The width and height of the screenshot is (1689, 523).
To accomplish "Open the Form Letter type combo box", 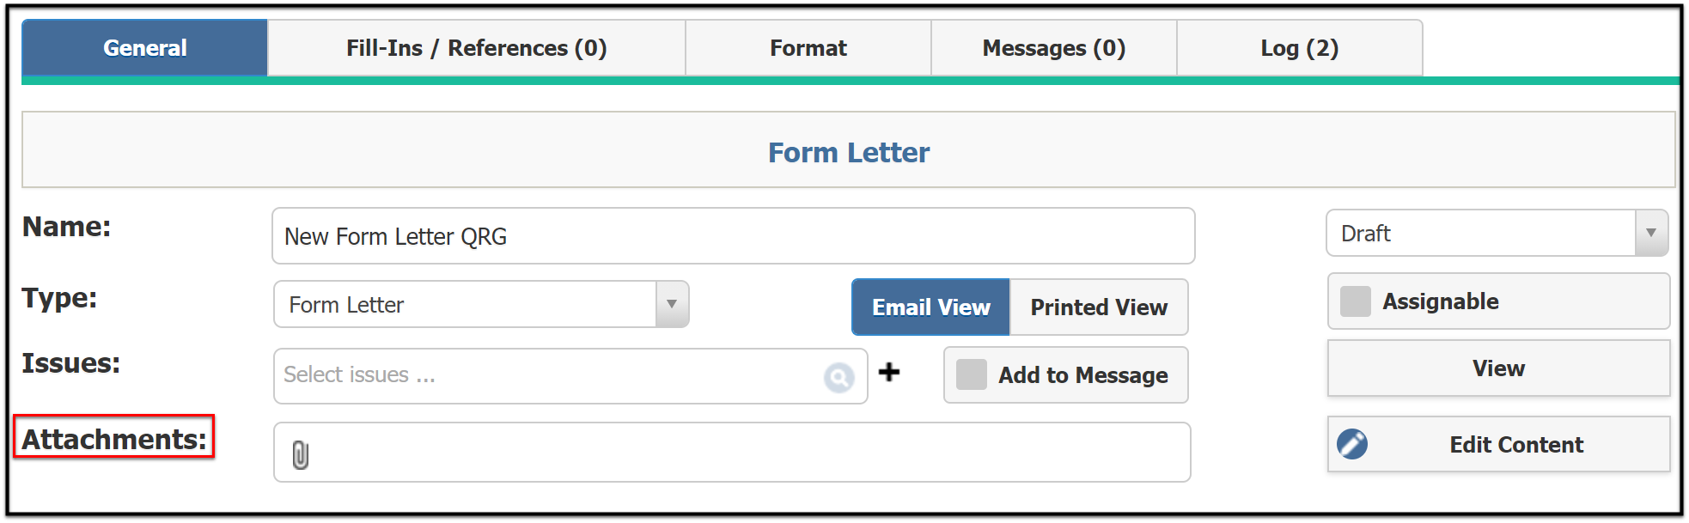I will [x=481, y=304].
